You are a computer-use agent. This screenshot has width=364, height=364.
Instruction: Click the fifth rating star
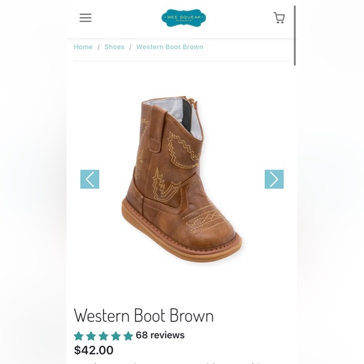click(128, 336)
